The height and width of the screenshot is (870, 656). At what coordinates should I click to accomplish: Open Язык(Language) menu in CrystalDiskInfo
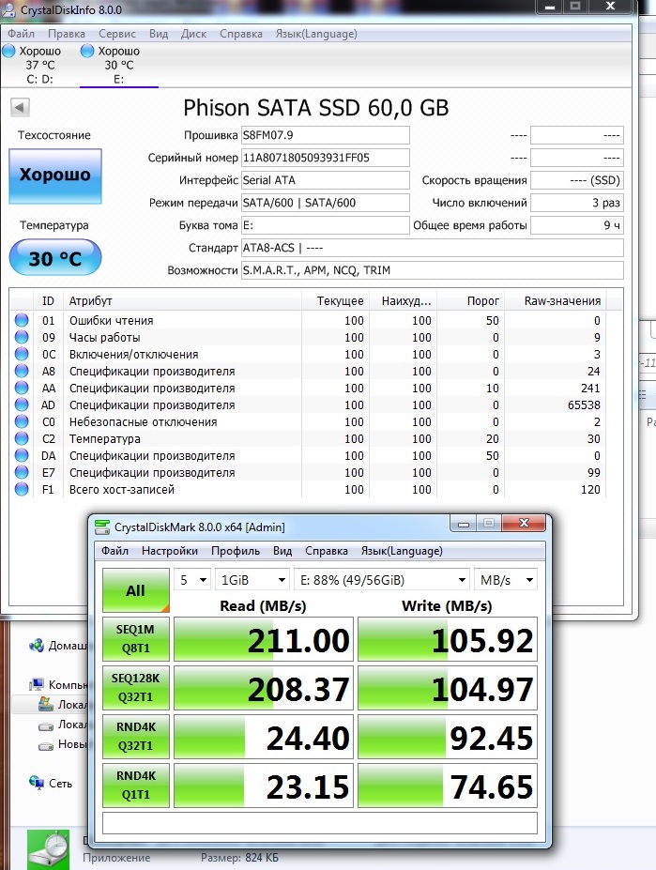click(316, 33)
